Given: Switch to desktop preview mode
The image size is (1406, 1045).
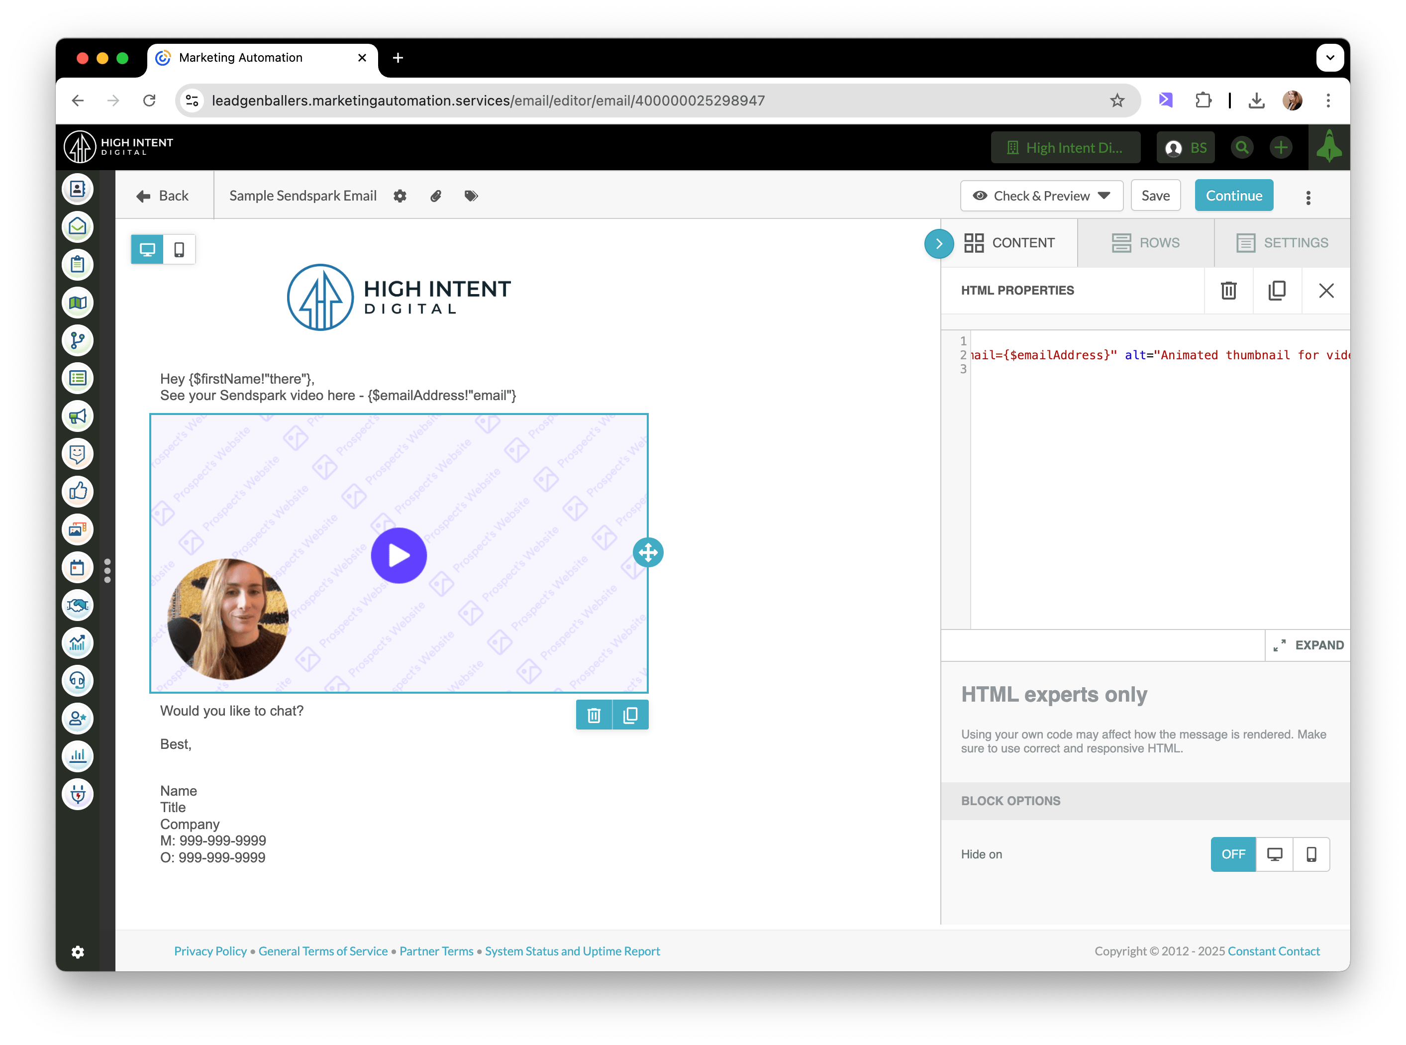Looking at the screenshot, I should (x=147, y=249).
